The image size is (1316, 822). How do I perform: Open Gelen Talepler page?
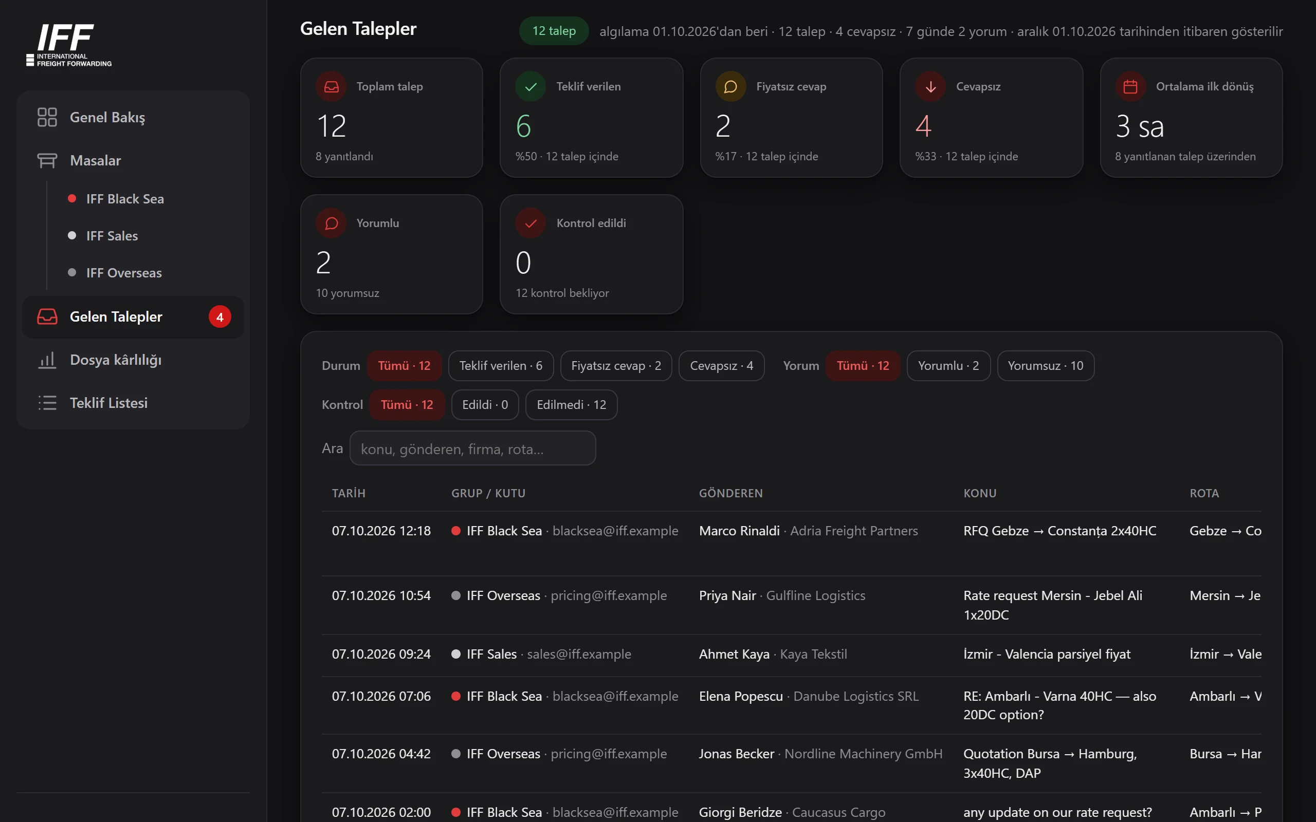133,317
